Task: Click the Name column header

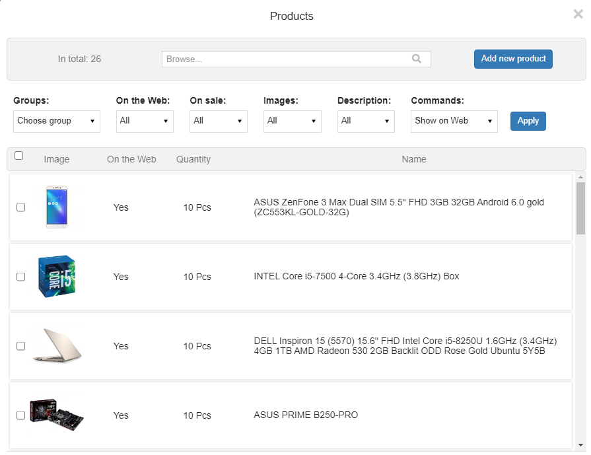Action: [x=414, y=159]
